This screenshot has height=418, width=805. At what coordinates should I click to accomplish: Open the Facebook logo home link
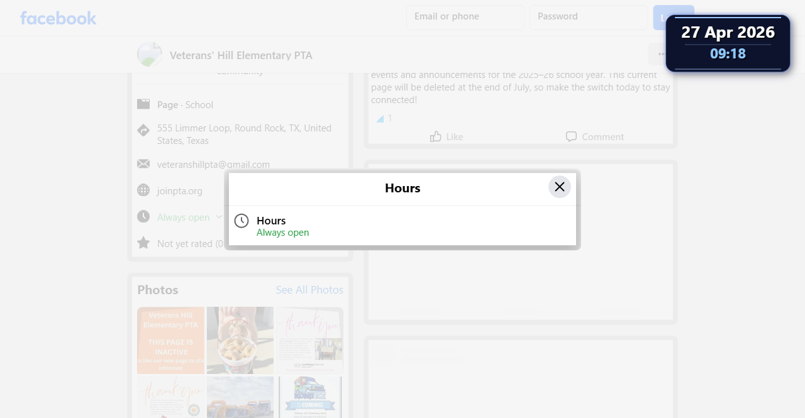click(58, 18)
